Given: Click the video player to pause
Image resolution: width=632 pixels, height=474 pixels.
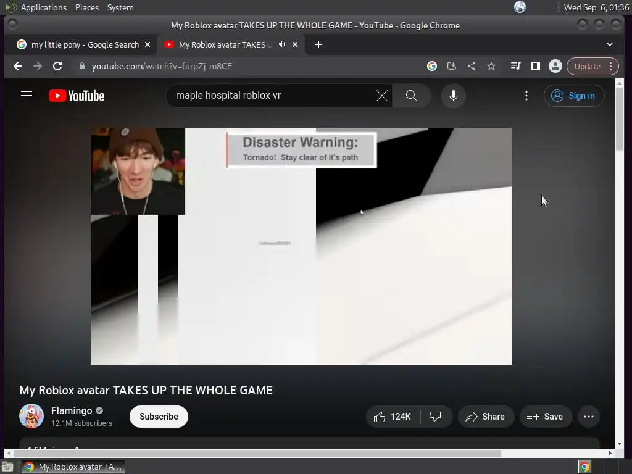Looking at the screenshot, I should [x=301, y=246].
